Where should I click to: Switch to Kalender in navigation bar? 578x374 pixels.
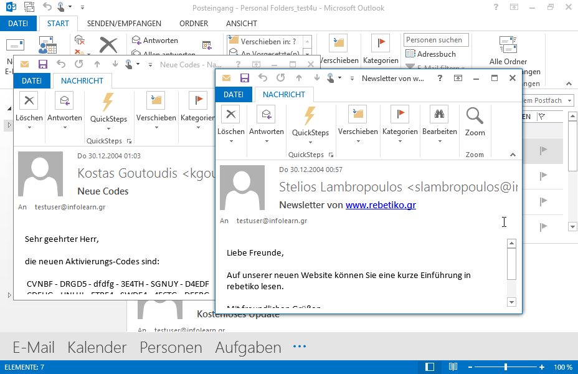coord(97,347)
